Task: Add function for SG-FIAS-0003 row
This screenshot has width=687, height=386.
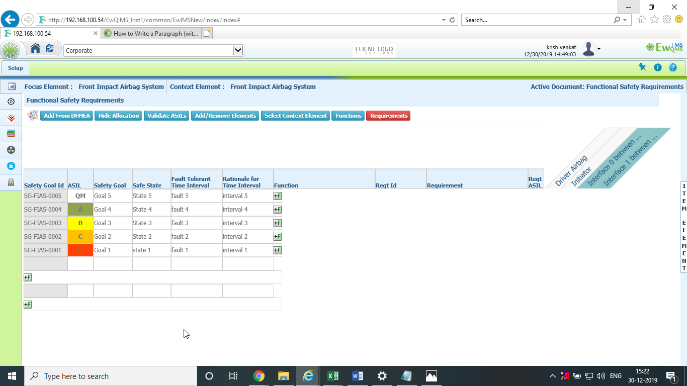Action: click(278, 223)
